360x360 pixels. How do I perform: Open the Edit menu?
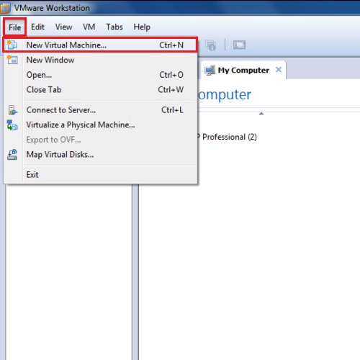pos(37,27)
